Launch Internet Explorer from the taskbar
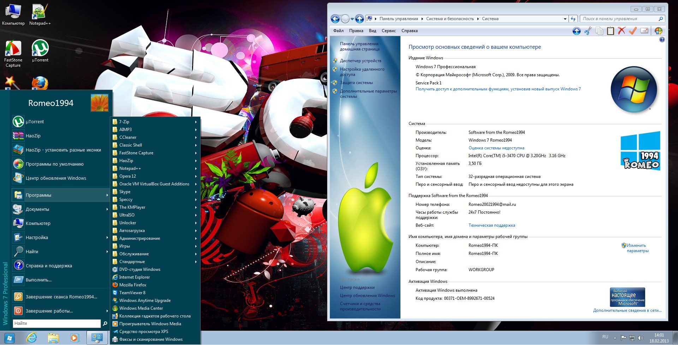The height and width of the screenshot is (345, 678). pyautogui.click(x=32, y=338)
